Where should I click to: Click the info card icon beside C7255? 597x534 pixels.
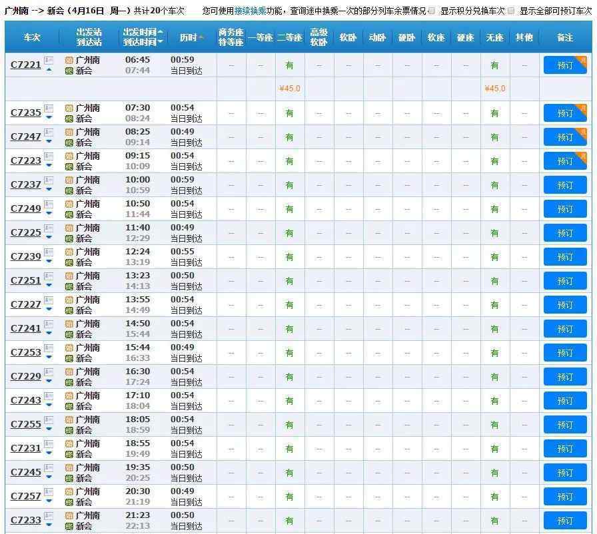click(49, 420)
